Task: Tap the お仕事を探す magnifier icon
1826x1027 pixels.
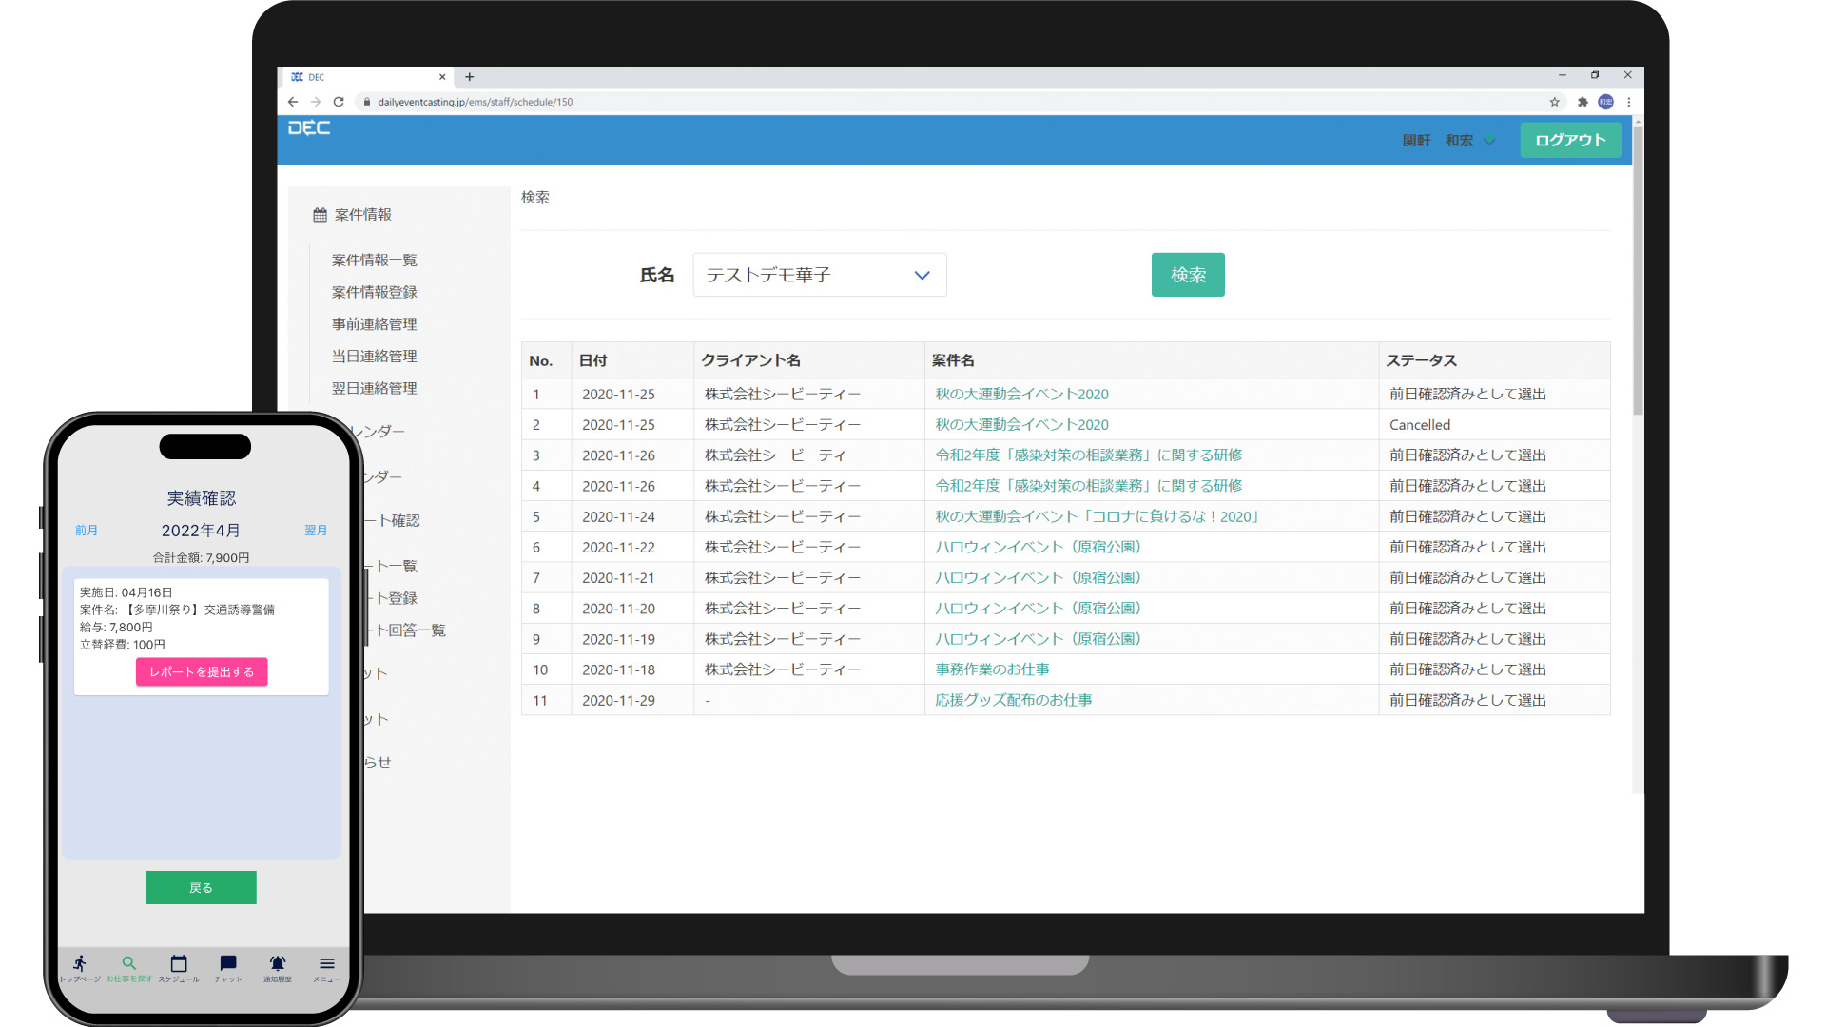Action: (129, 964)
